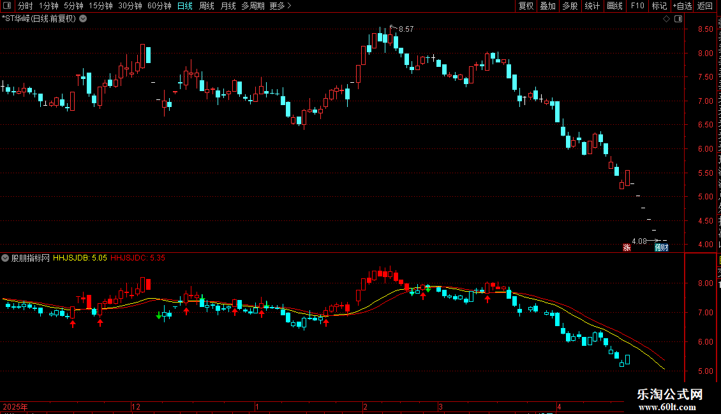Open the 多股 multi-stock view
The height and width of the screenshot is (414, 721).
click(570, 6)
